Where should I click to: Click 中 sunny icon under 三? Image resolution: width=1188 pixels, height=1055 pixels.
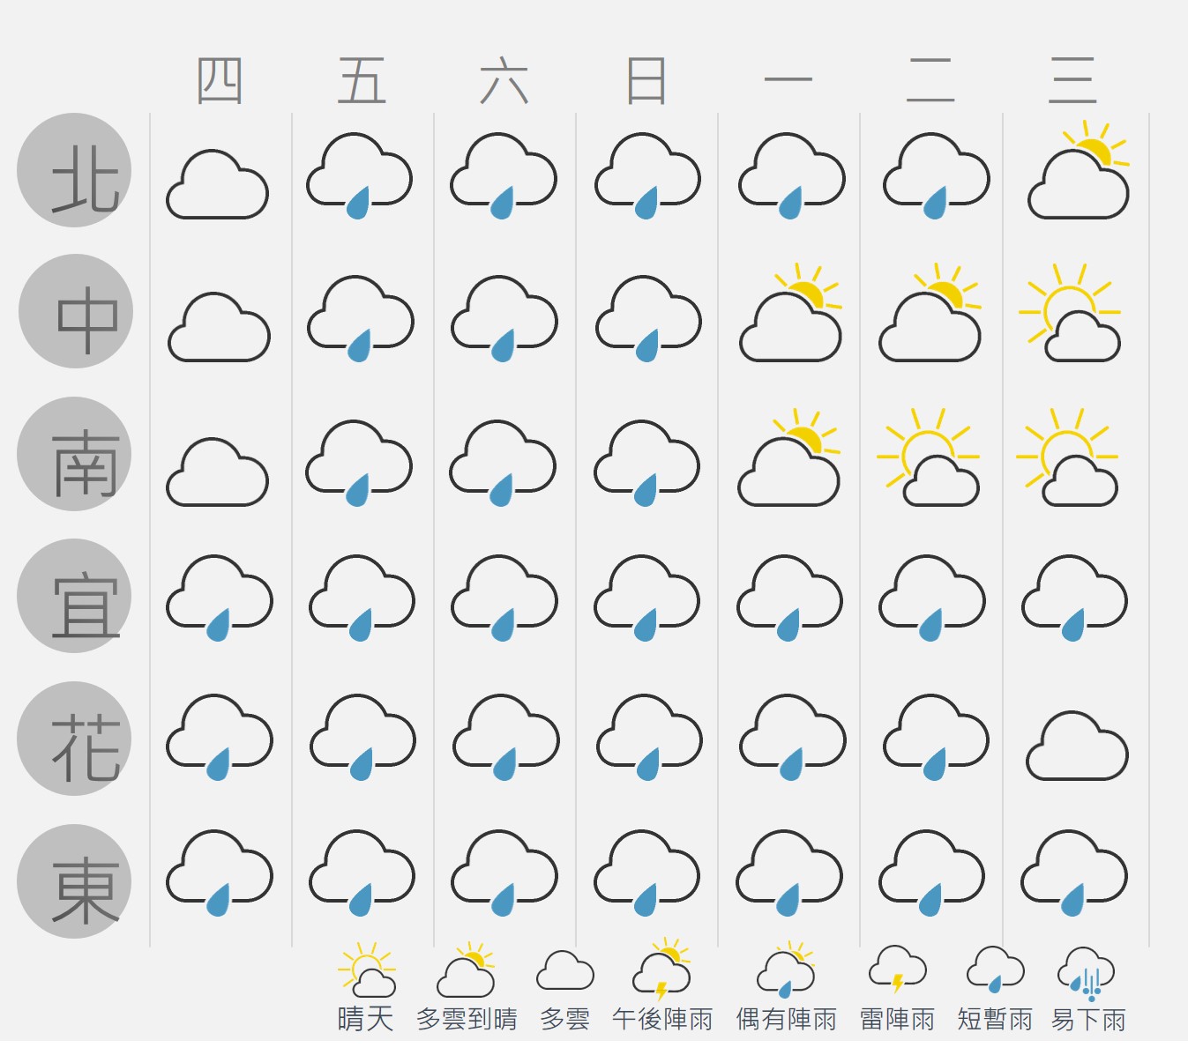[1070, 313]
